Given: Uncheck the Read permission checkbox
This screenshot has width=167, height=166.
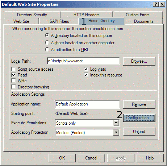Looking at the screenshot, I should tap(13, 75).
